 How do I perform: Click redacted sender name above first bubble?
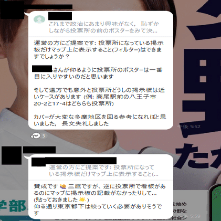tap(48, 7)
